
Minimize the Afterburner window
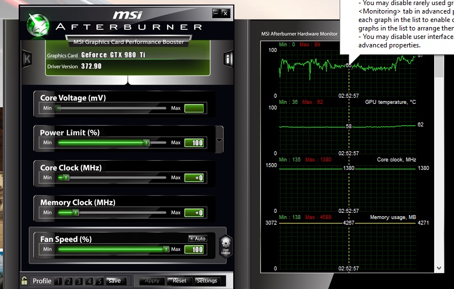coord(216,12)
